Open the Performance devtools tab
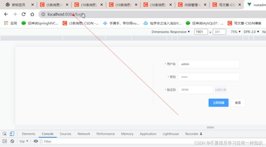Screen dimensions: 266x147 [x=106, y=134]
